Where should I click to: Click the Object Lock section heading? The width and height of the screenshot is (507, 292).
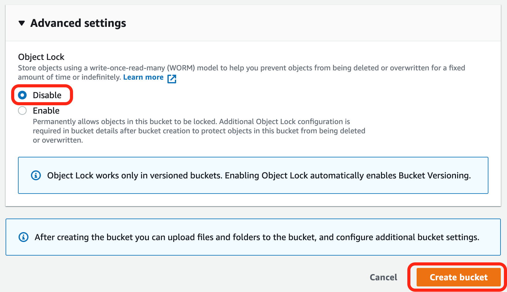click(41, 57)
